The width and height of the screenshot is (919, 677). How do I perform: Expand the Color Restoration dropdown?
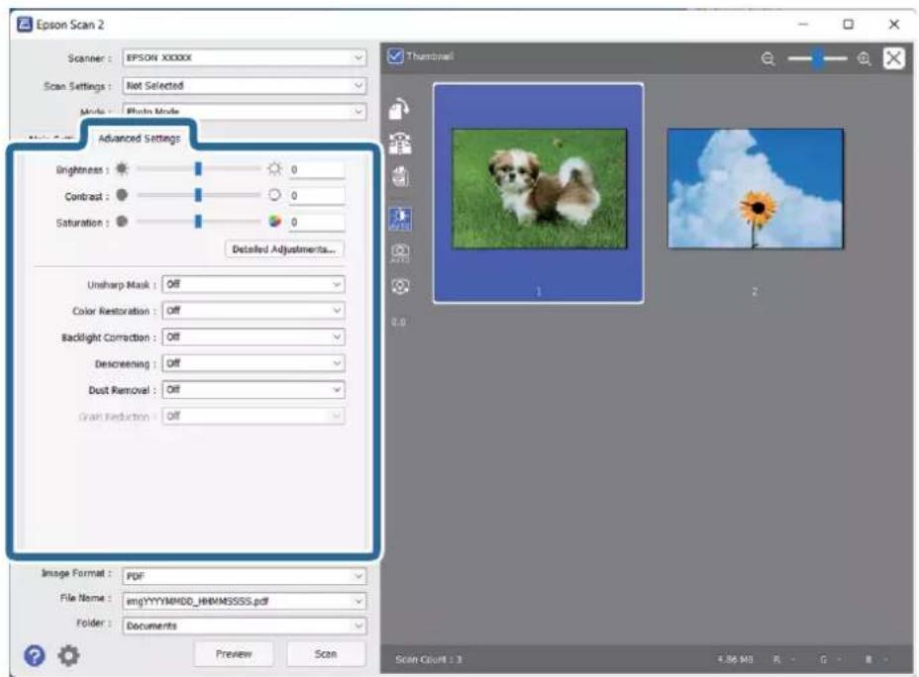(x=254, y=311)
